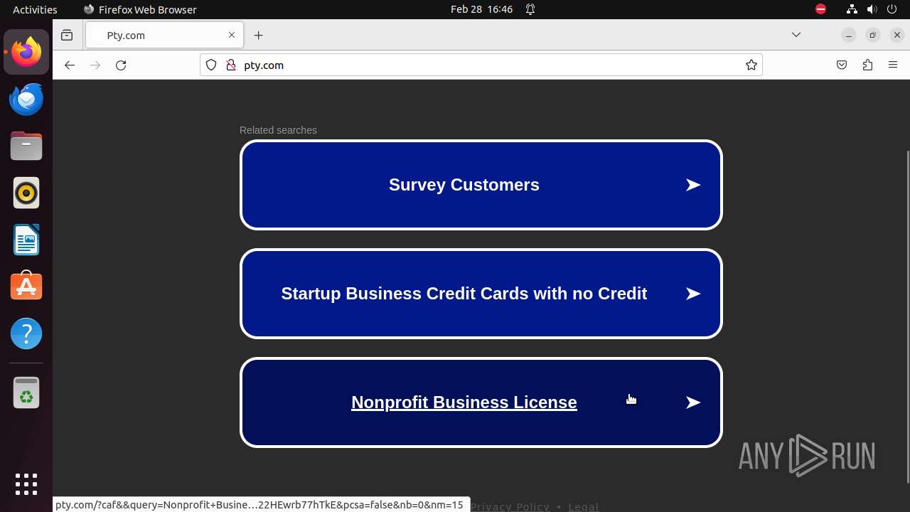Screen dimensions: 910x512
Task: Click the greyed forward arrow
Action: (95, 65)
